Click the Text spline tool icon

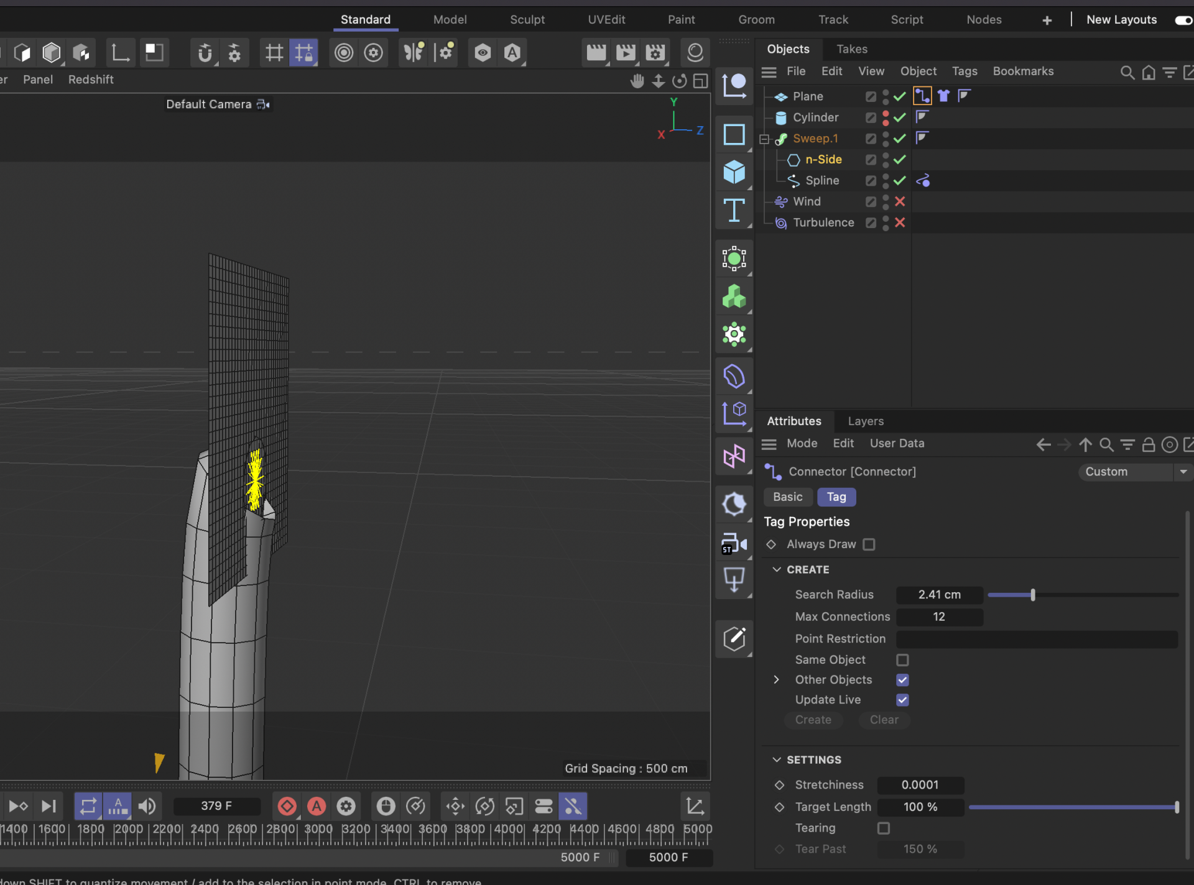(734, 211)
